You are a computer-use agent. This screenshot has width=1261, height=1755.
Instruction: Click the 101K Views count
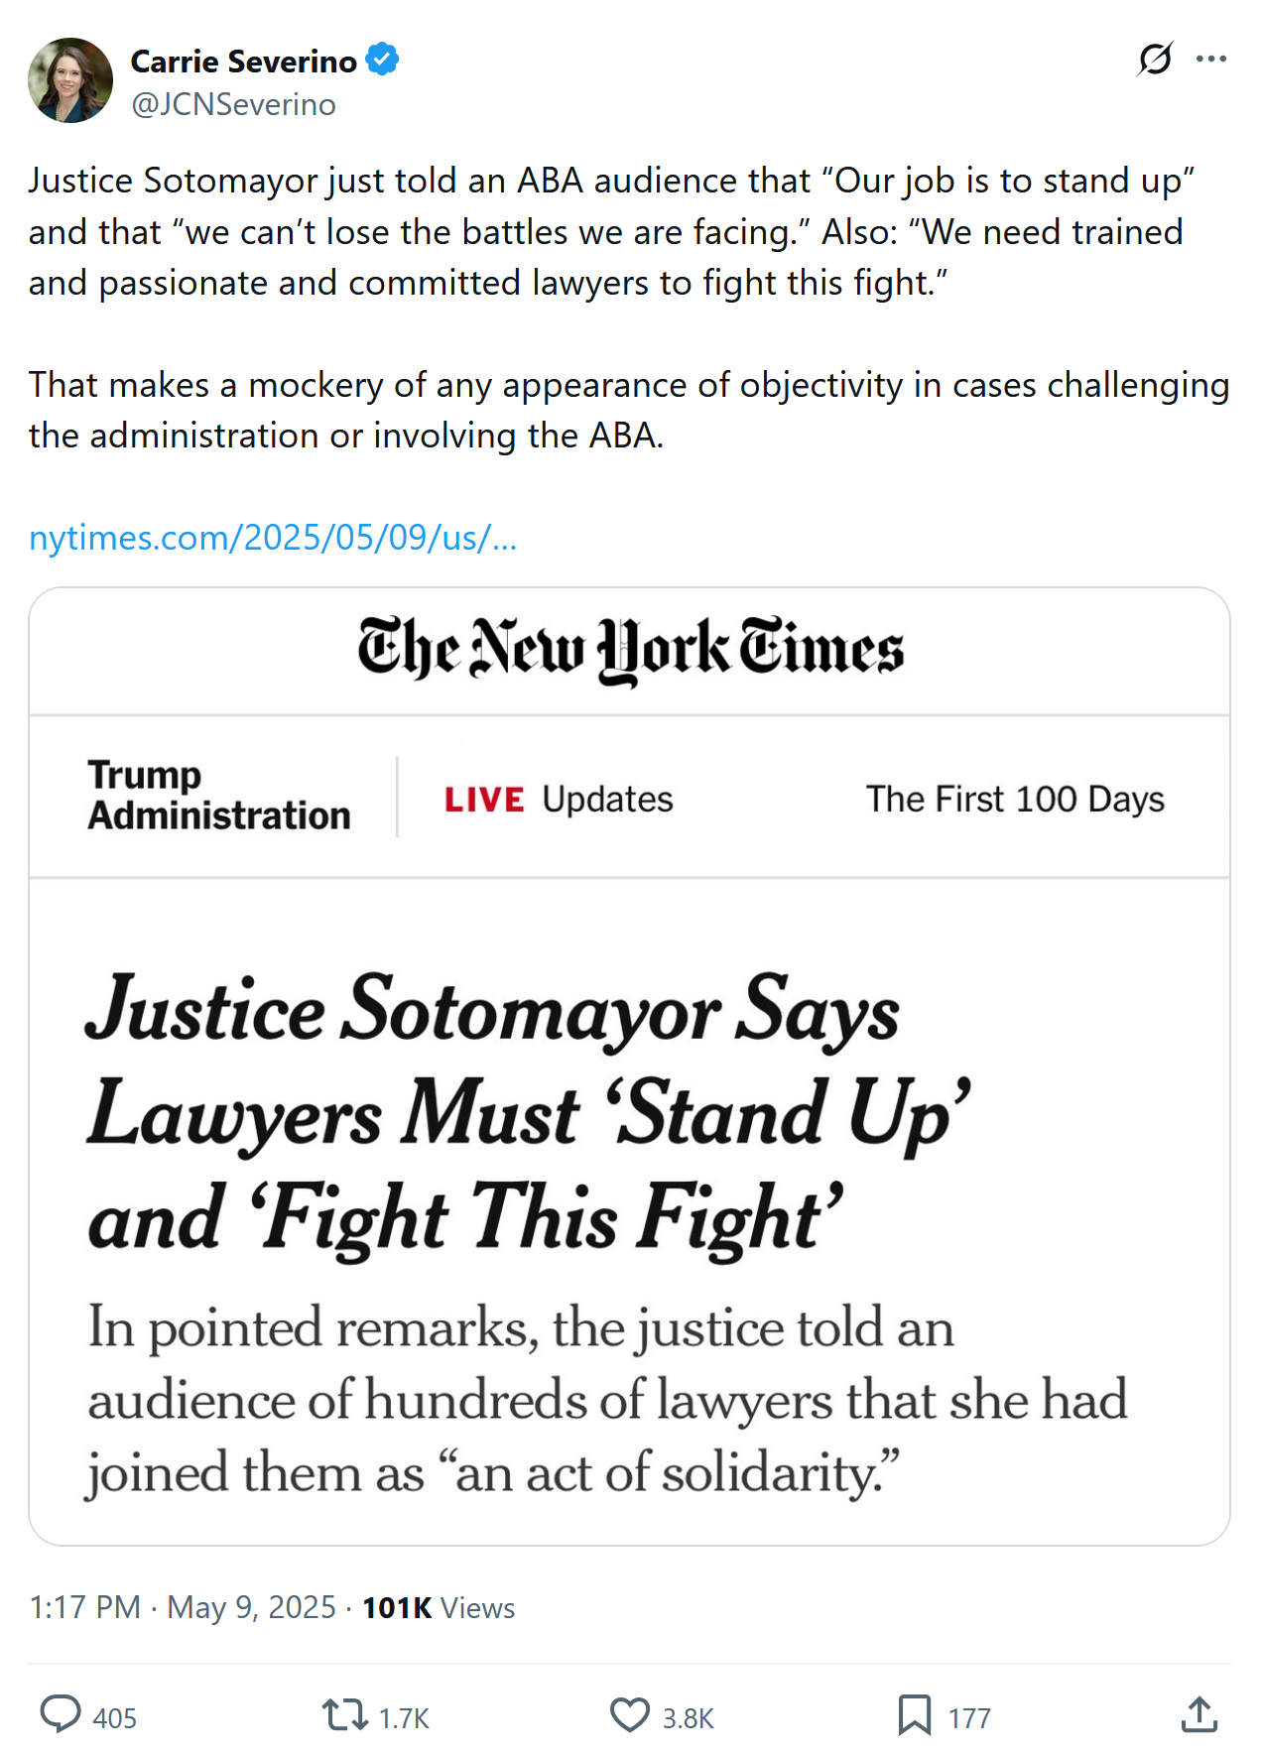coord(439,1607)
